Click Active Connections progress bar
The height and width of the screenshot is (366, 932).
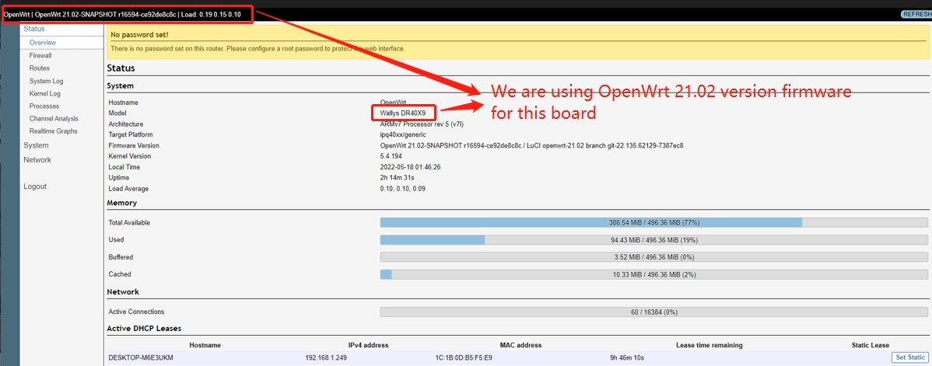pos(653,312)
